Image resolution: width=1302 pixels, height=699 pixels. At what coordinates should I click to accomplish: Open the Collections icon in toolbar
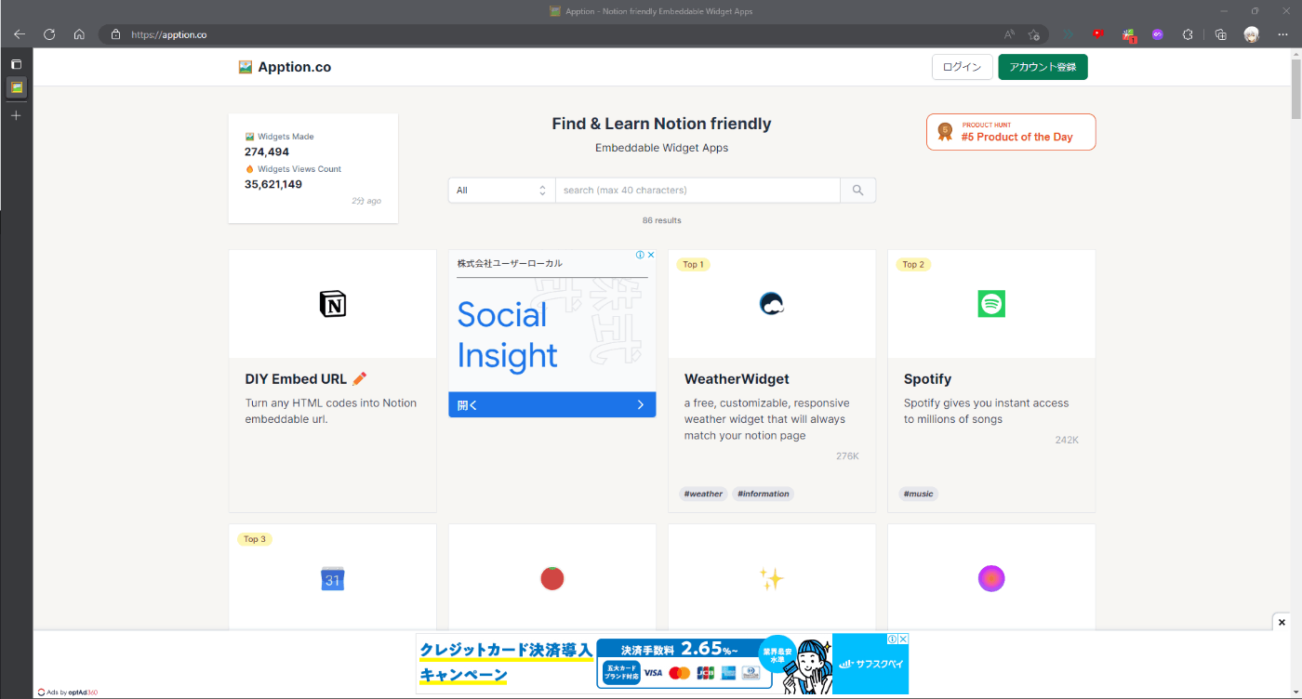[1222, 34]
